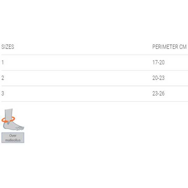Viewport: 188px width, 188px height.
Task: Click the PERIMETER CM column header
Action: coord(169,47)
